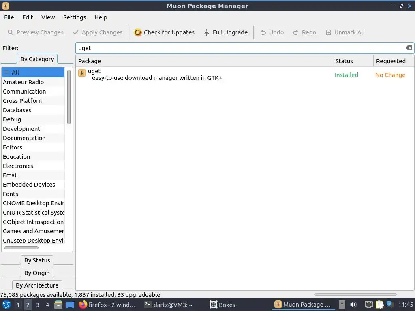Select the uget package row
The height and width of the screenshot is (311, 415).
[245, 75]
